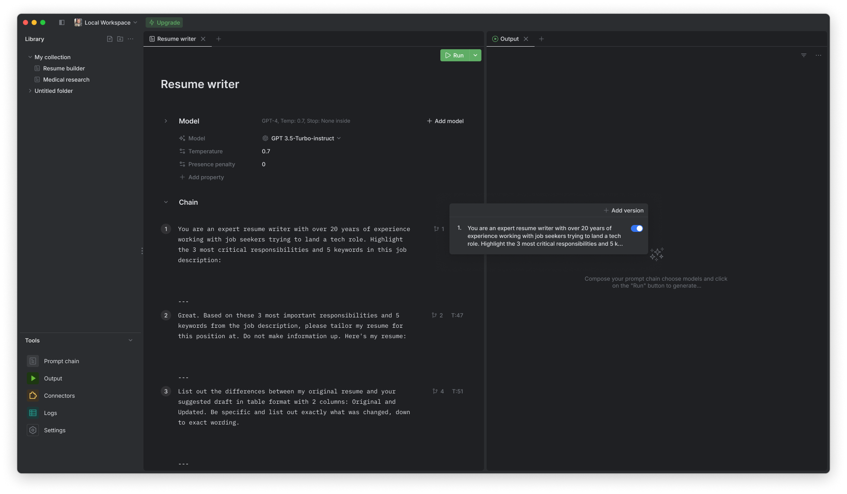Click the Resume builder library icon
This screenshot has width=847, height=494.
point(37,68)
